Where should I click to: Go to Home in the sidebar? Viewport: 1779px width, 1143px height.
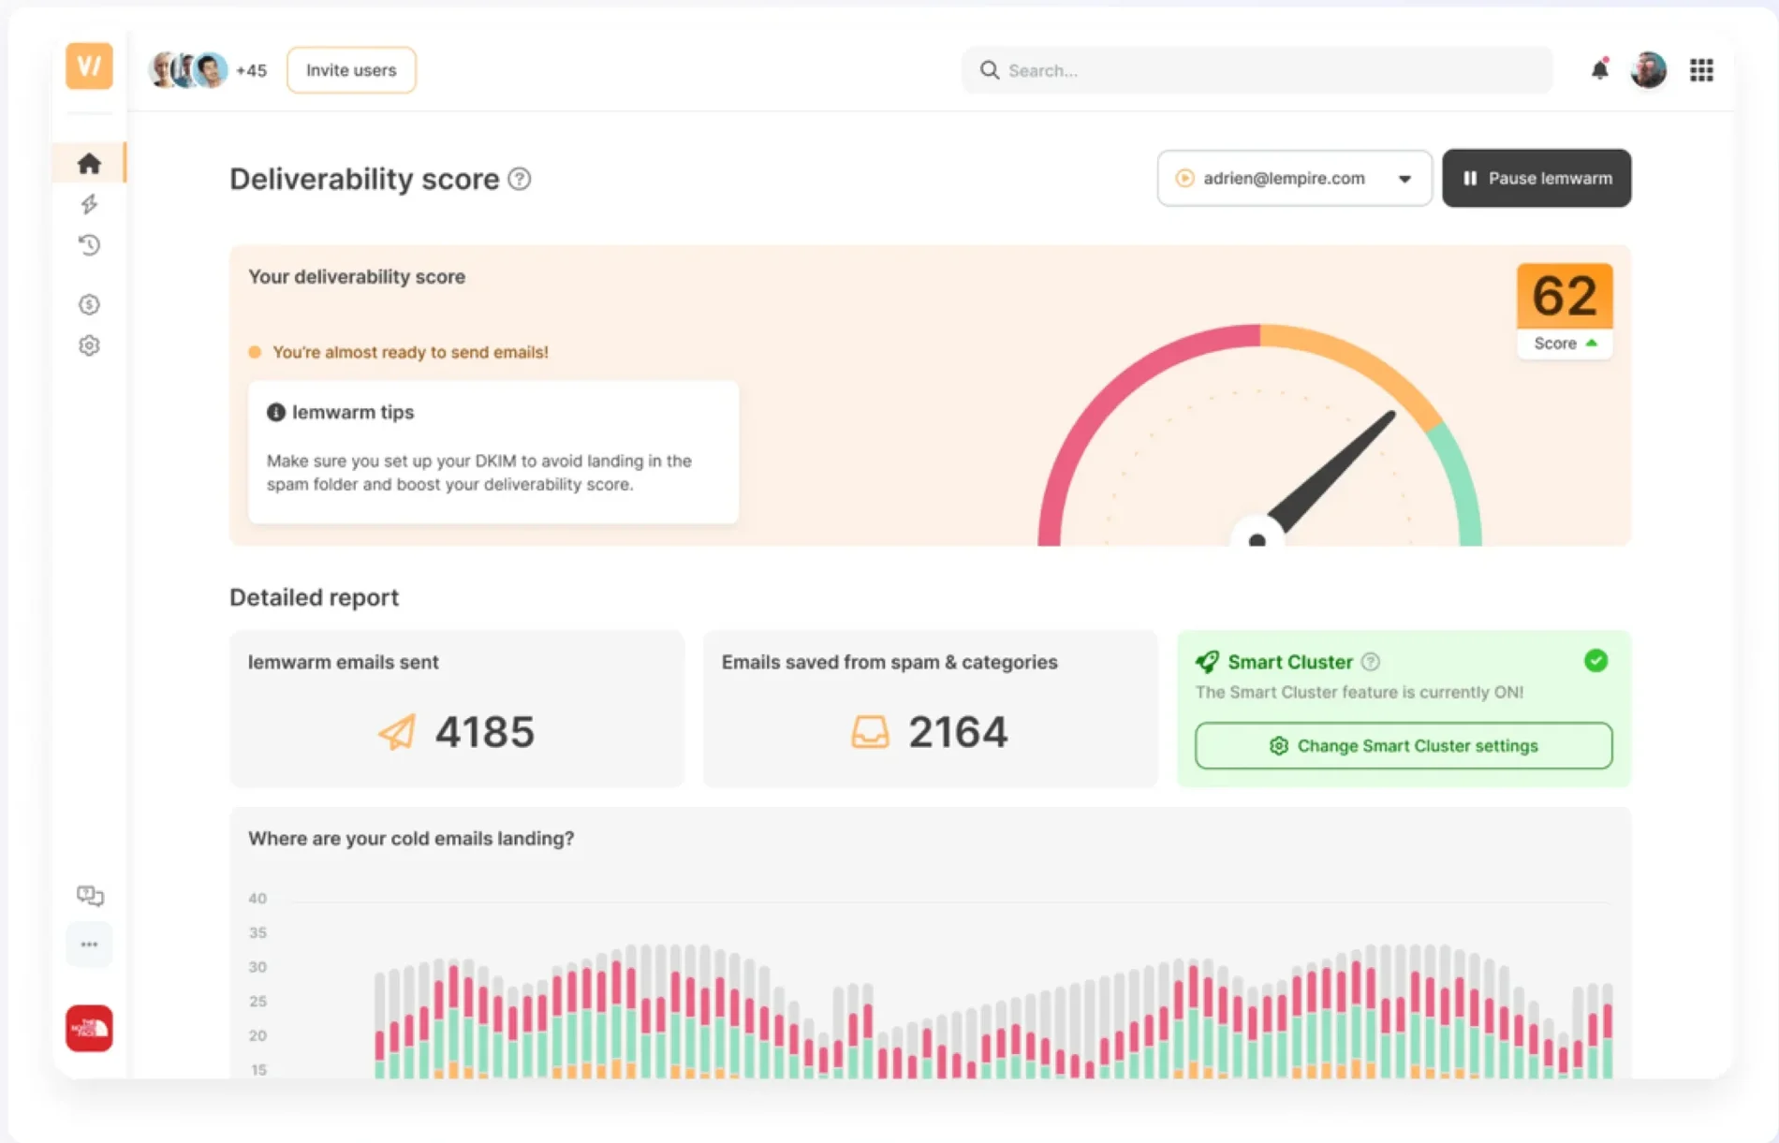pyautogui.click(x=89, y=164)
